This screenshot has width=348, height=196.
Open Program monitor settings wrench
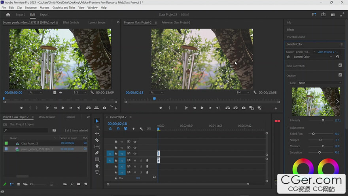pos(255,92)
